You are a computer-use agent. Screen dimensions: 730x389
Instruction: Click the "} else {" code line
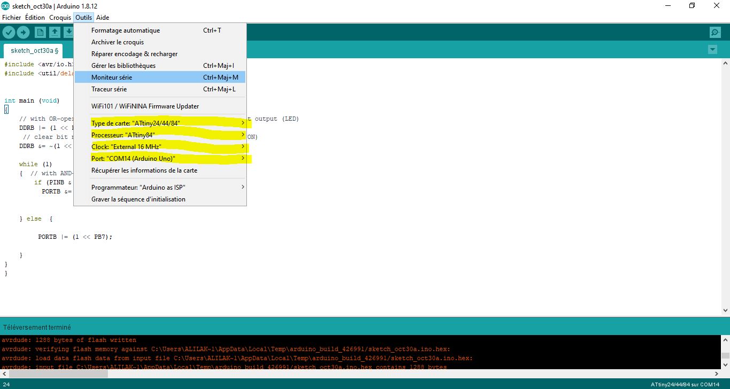click(36, 219)
